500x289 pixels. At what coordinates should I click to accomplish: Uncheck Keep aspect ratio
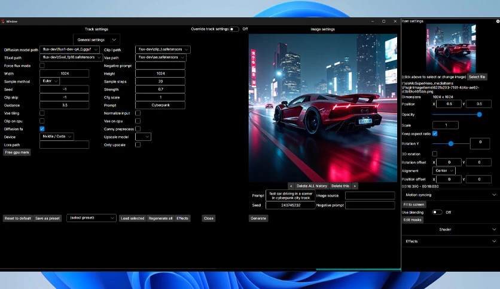pyautogui.click(x=435, y=134)
